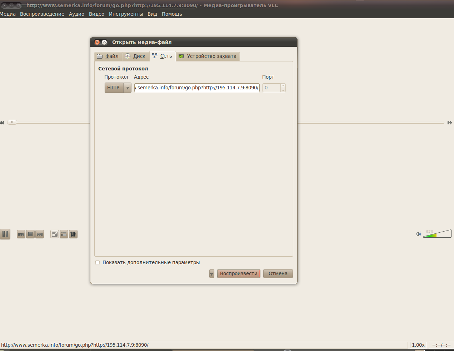Click the previous track button
This screenshot has height=351, width=454.
(21, 234)
